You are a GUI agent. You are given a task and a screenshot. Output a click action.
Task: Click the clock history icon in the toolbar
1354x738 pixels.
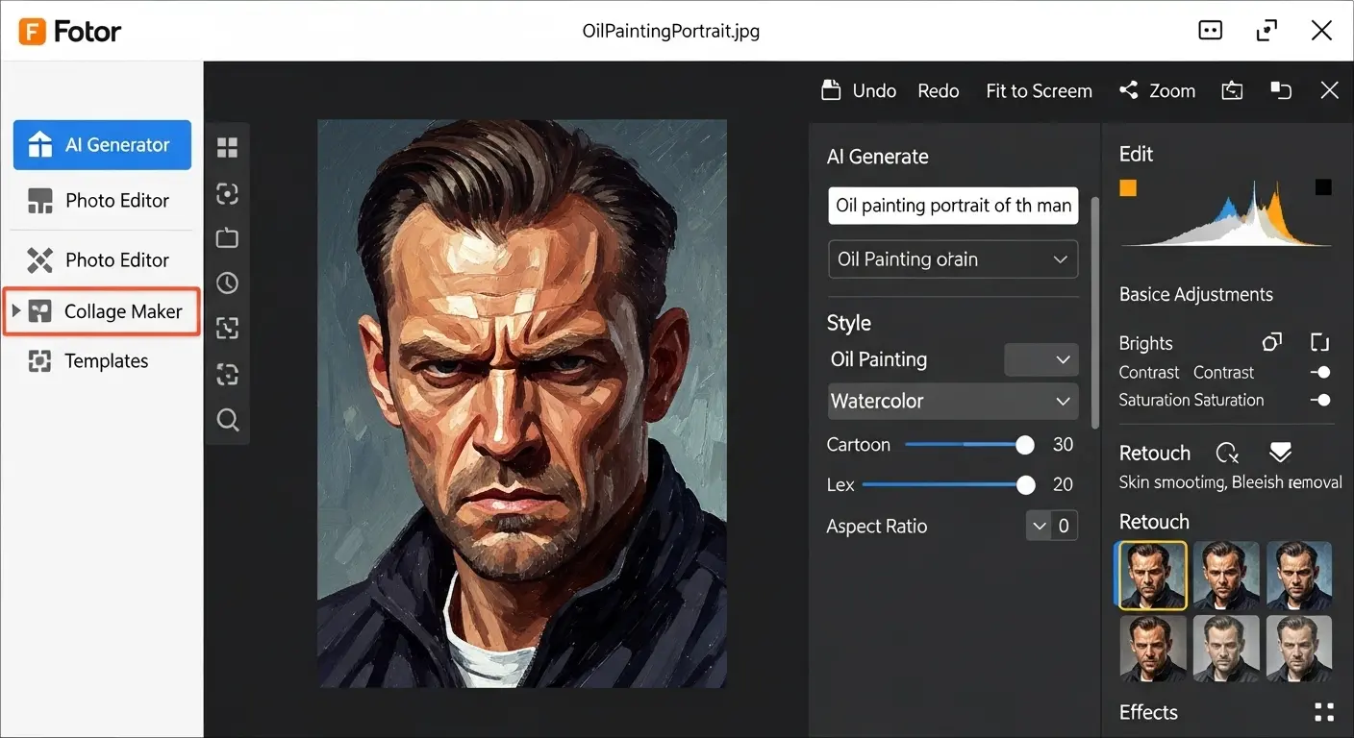pos(227,283)
